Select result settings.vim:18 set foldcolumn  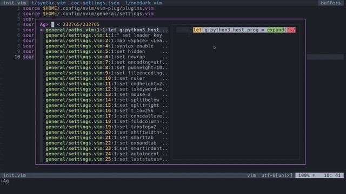click(x=107, y=121)
